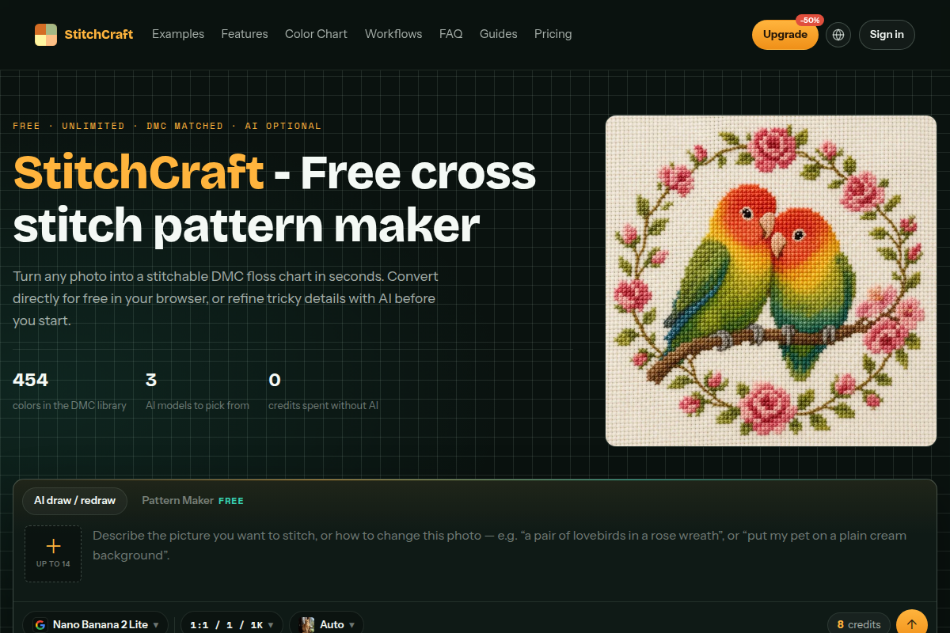Screen dimensions: 950x633
Task: Switch to the Pattern Maker tab
Action: [192, 500]
